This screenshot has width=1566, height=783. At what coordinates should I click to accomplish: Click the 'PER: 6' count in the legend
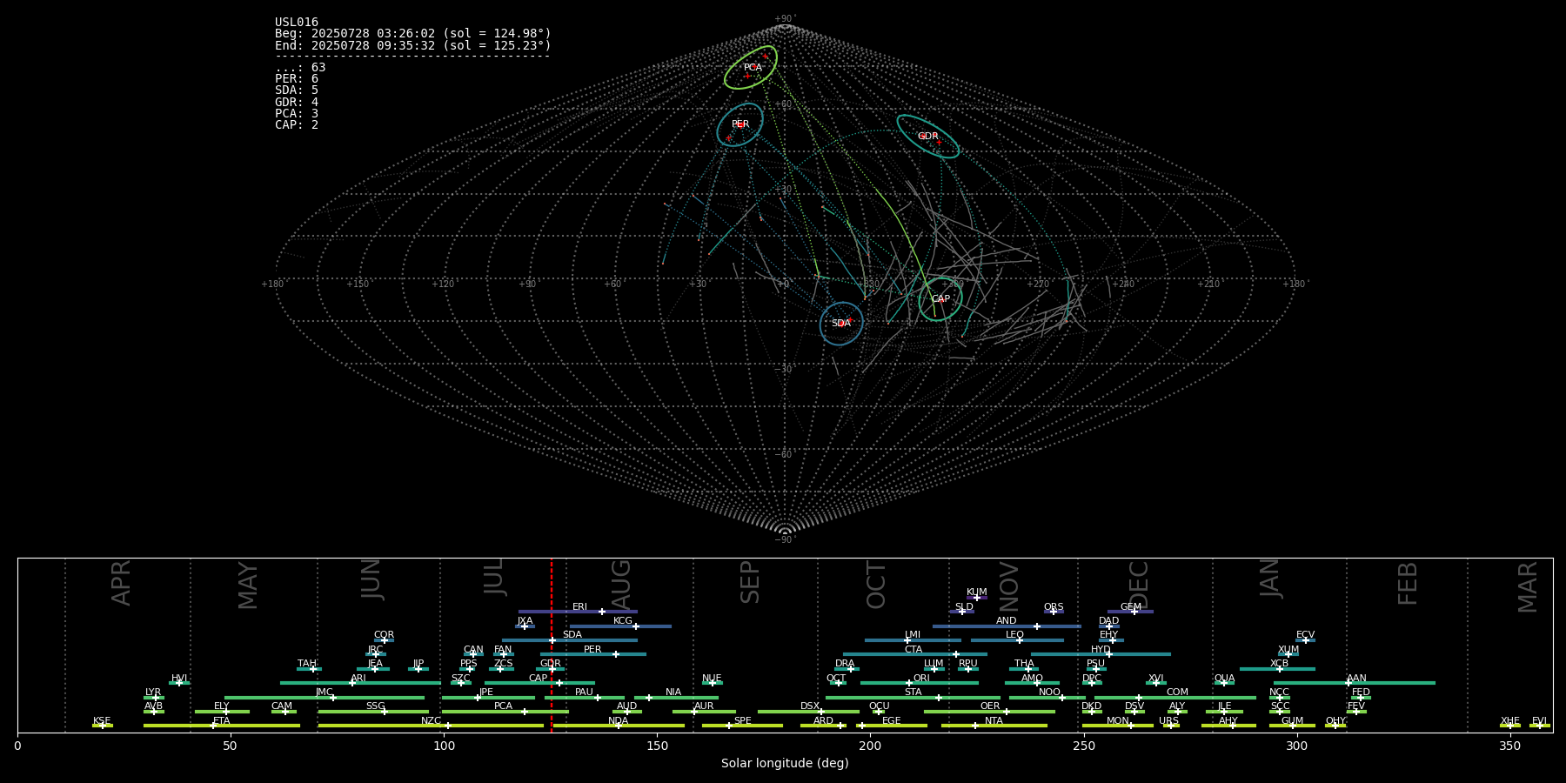click(x=297, y=79)
